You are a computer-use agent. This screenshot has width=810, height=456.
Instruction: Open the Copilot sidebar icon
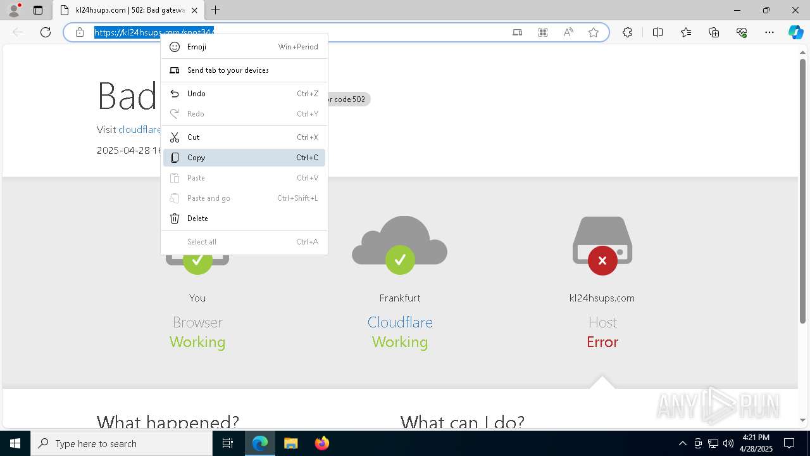[795, 32]
